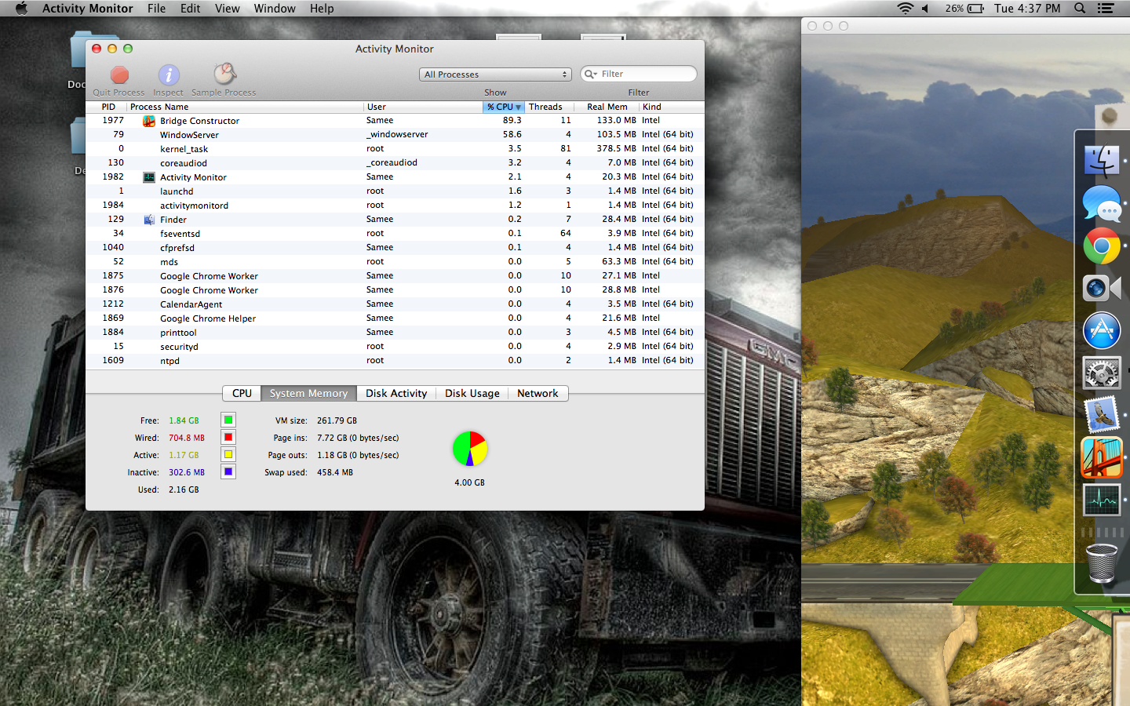
Task: Open System Preferences from the Dock
Action: (1102, 373)
